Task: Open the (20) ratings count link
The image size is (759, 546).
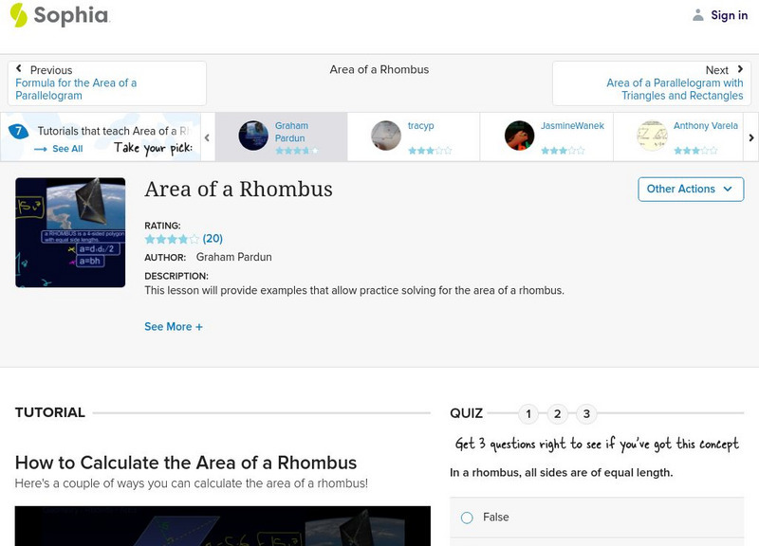Action: [x=213, y=239]
